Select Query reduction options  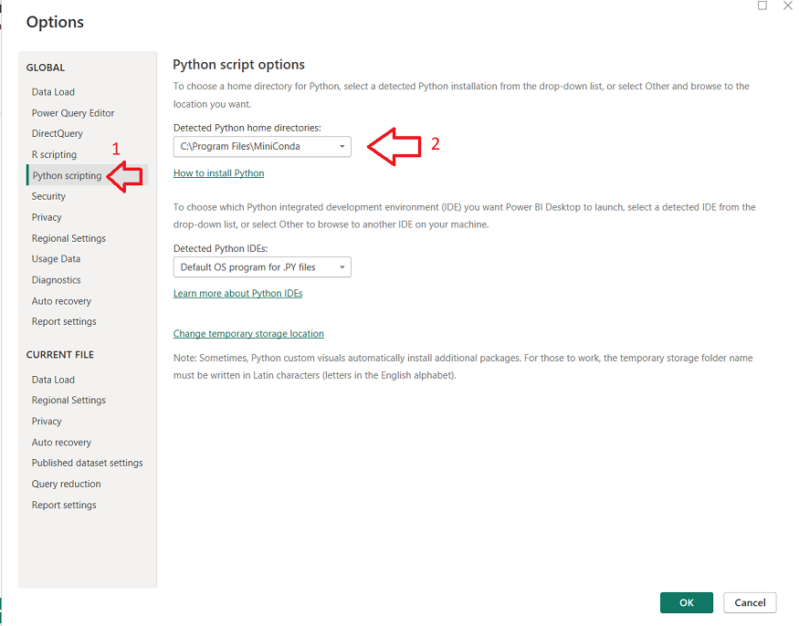pos(67,484)
